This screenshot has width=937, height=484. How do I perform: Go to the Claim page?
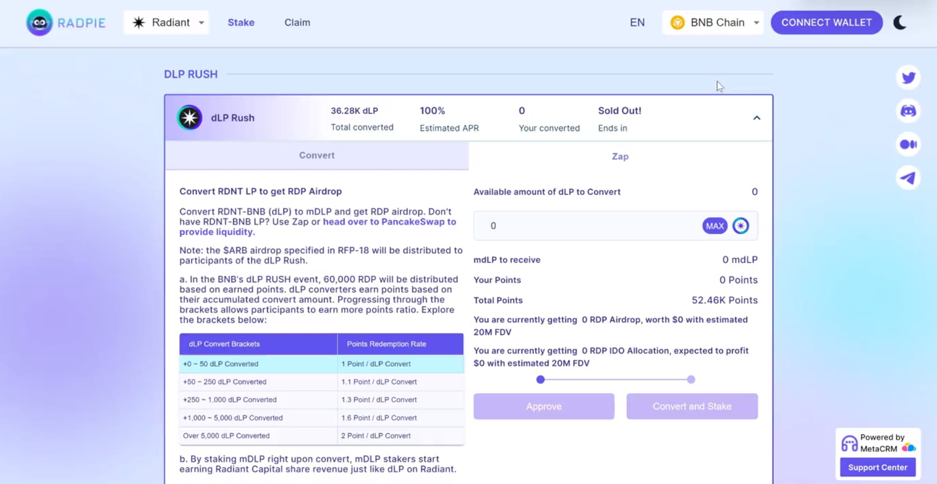pyautogui.click(x=297, y=22)
